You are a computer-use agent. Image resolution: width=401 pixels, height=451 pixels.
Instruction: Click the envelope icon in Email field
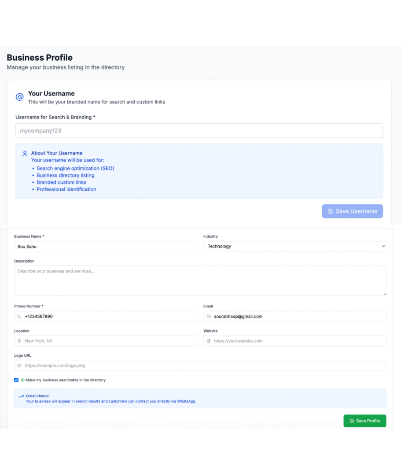click(x=209, y=316)
